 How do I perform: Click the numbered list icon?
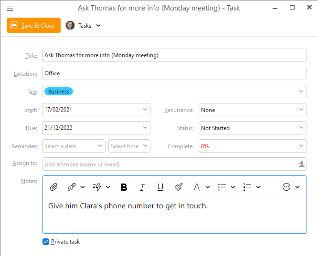[x=247, y=187]
